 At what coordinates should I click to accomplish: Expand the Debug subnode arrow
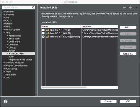pyautogui.click(x=7, y=47)
